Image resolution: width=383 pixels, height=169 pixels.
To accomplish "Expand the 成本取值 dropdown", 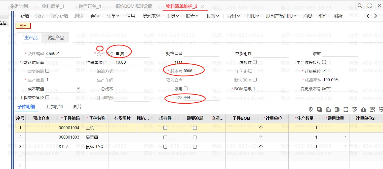I will point(78,89).
